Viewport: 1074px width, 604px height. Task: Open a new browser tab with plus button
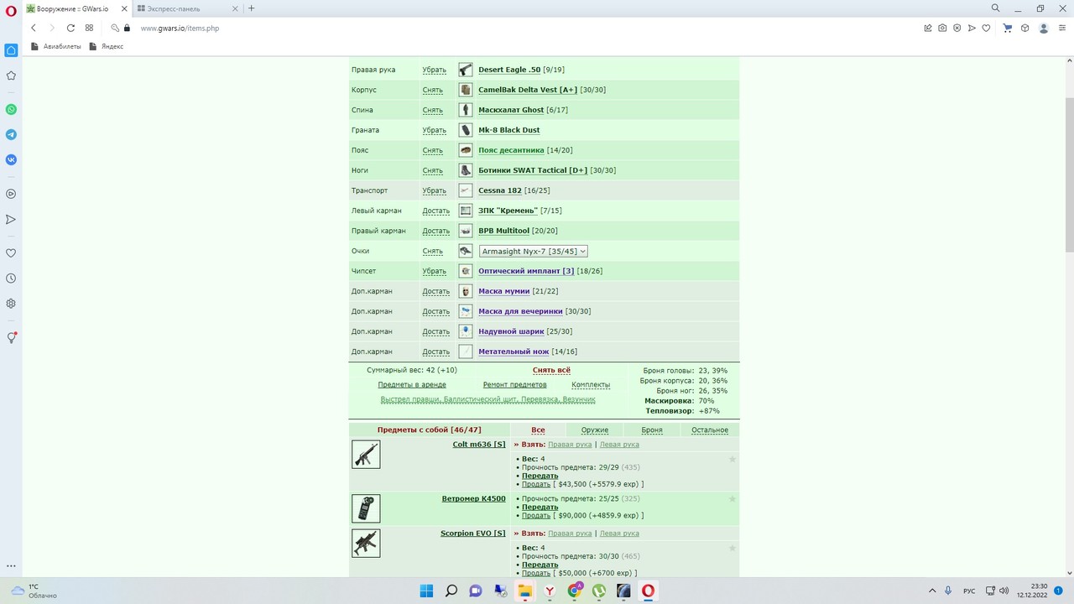click(x=251, y=8)
